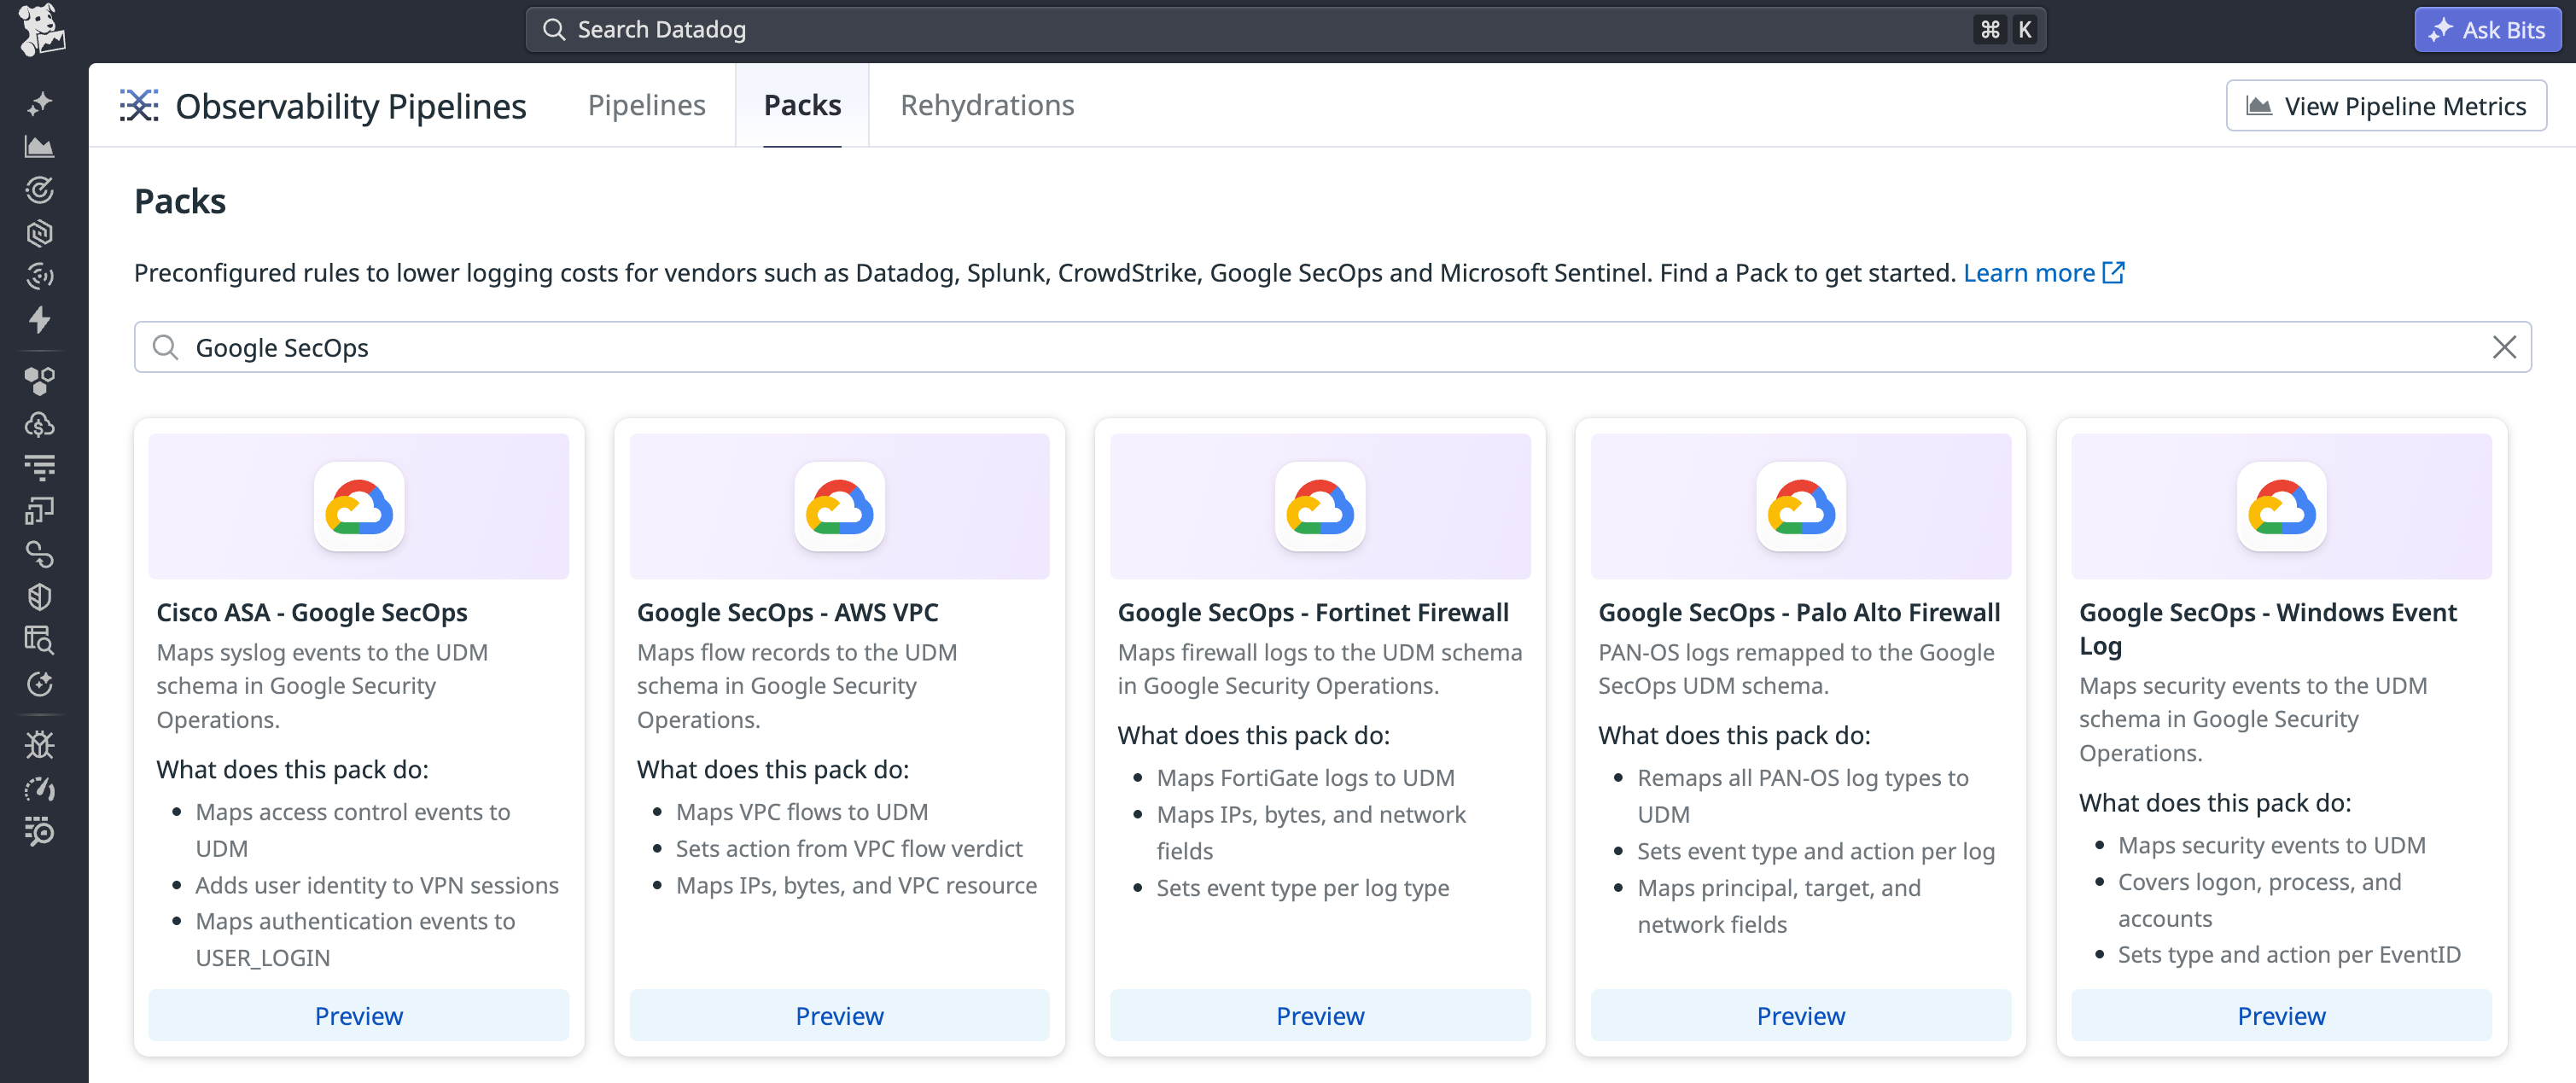Open the looping S-arrow sidebar icon
The image size is (2576, 1083).
40,554
